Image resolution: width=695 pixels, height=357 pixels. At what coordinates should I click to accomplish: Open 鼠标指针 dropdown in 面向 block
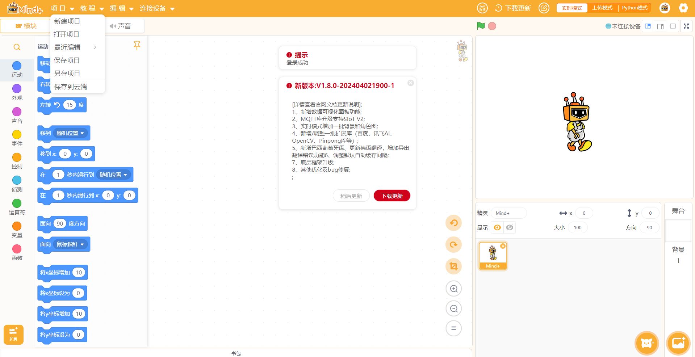point(71,244)
